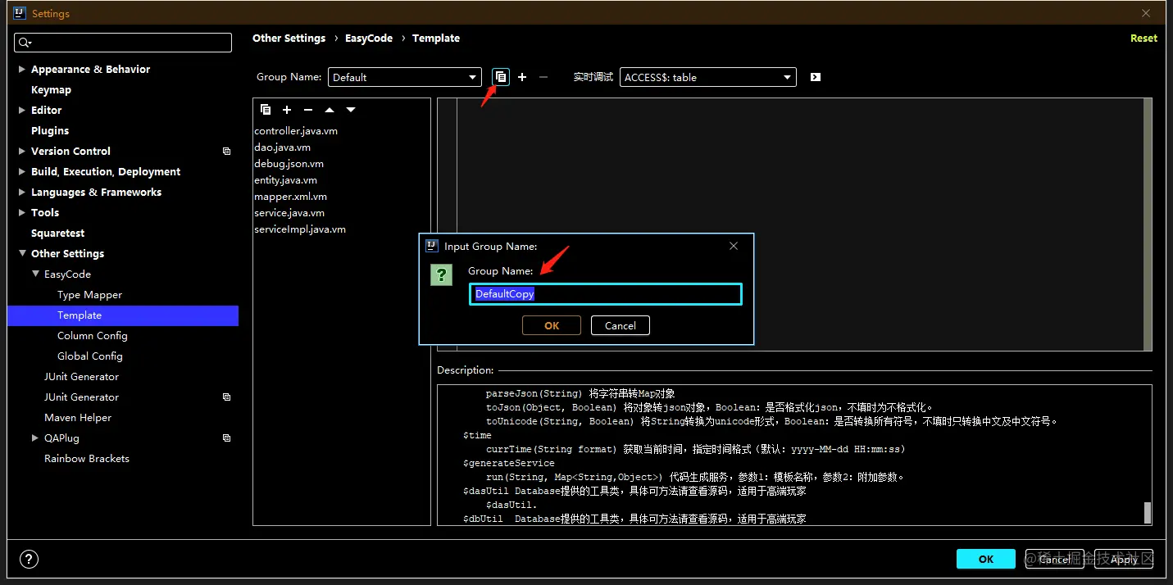Add template plus icon in list toolbar
The height and width of the screenshot is (585, 1173).
coord(287,110)
